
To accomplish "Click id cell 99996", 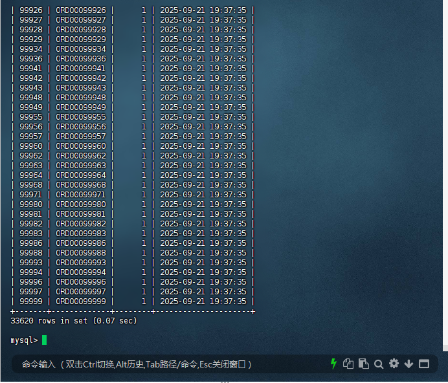I will pos(31,282).
